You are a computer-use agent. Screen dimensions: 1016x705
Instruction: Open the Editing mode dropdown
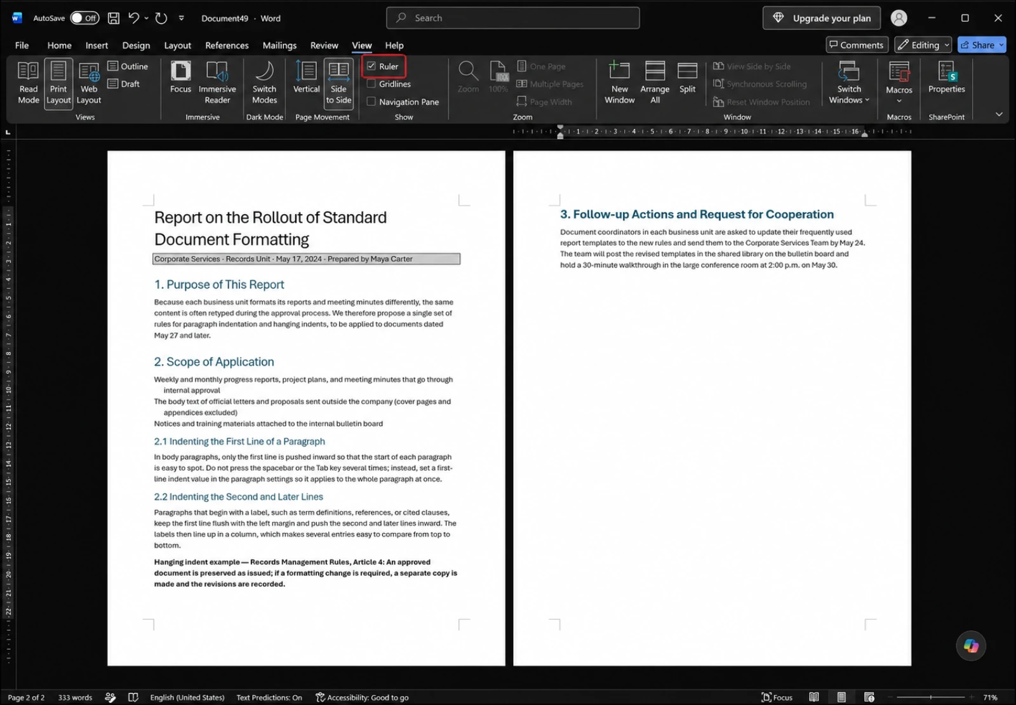pyautogui.click(x=923, y=45)
